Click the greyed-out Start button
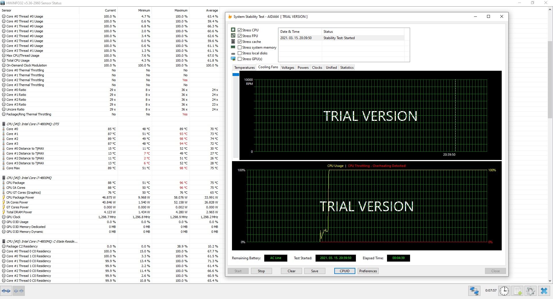 pyautogui.click(x=238, y=271)
